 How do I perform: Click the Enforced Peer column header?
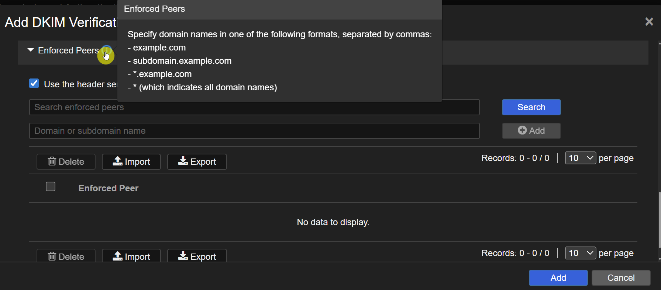coord(109,188)
